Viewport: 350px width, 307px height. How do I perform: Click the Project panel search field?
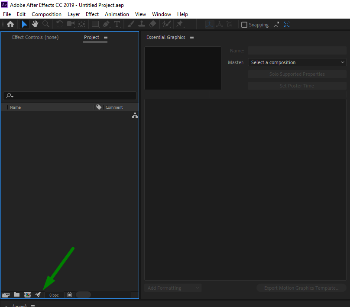coord(70,96)
